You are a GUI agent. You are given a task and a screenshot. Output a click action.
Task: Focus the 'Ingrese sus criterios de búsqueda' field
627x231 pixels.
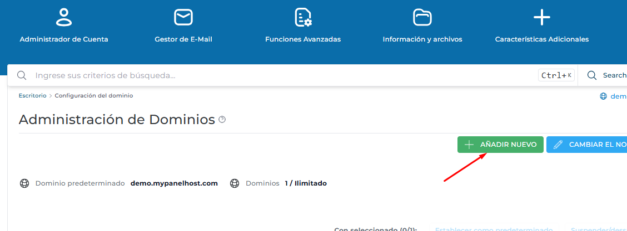278,75
